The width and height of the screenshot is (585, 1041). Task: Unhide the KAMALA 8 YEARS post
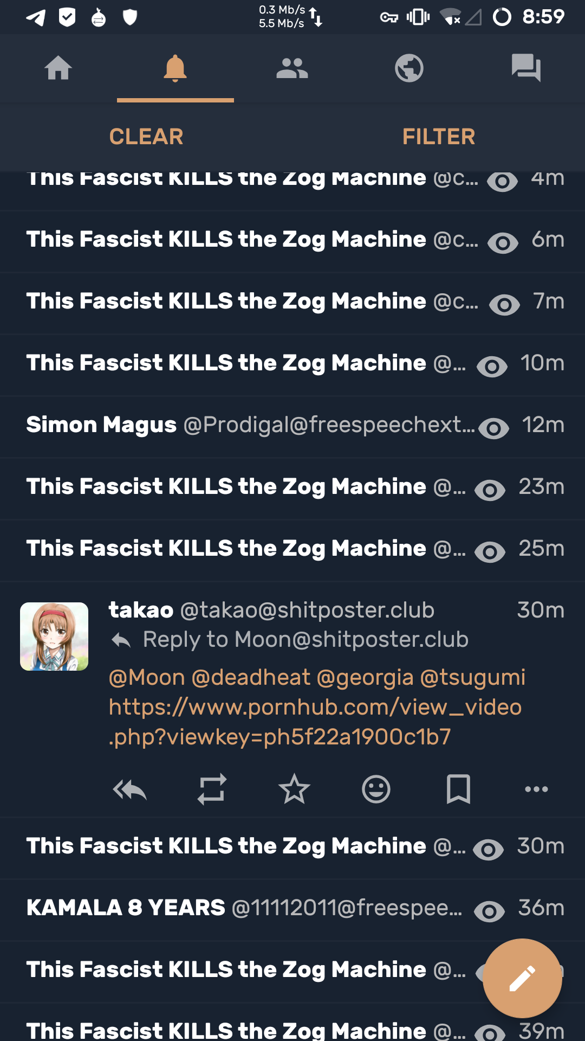click(x=489, y=911)
